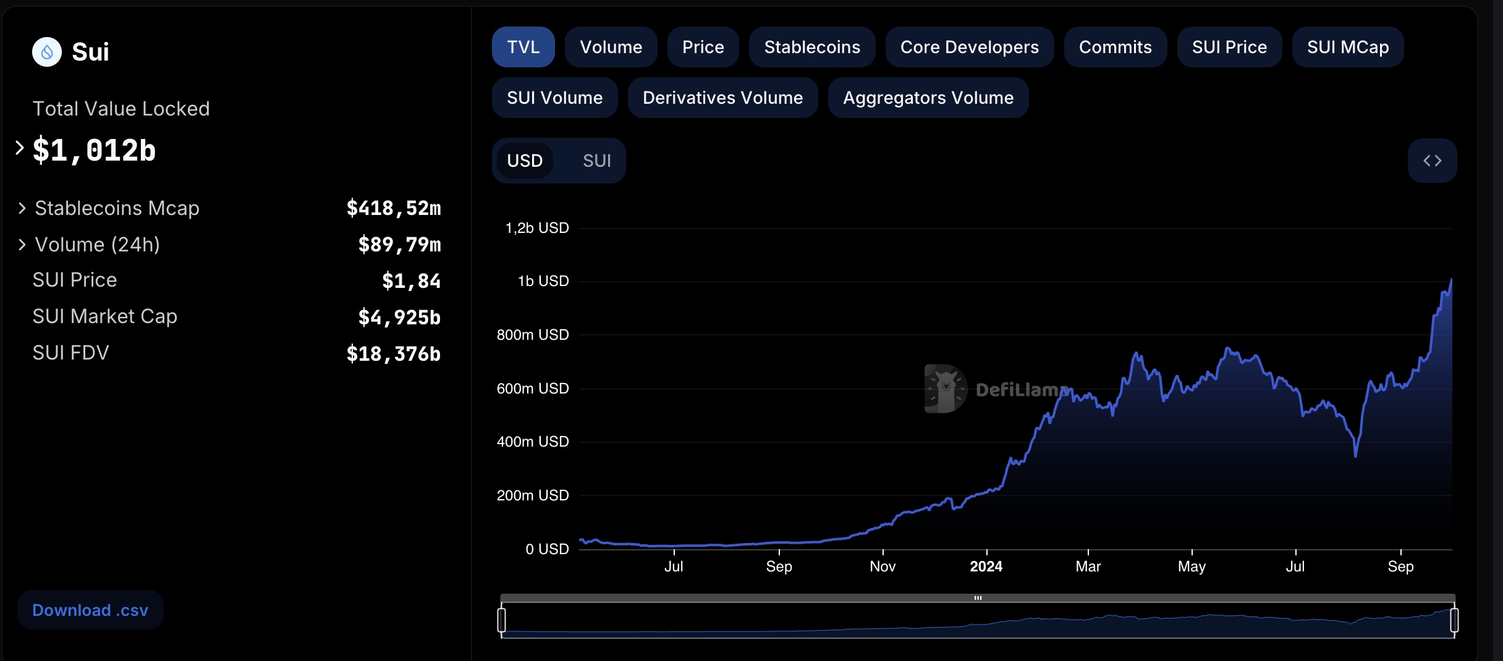Viewport: 1503px width, 661px height.
Task: Expand the Total Value Locked chevron
Action: (20, 148)
